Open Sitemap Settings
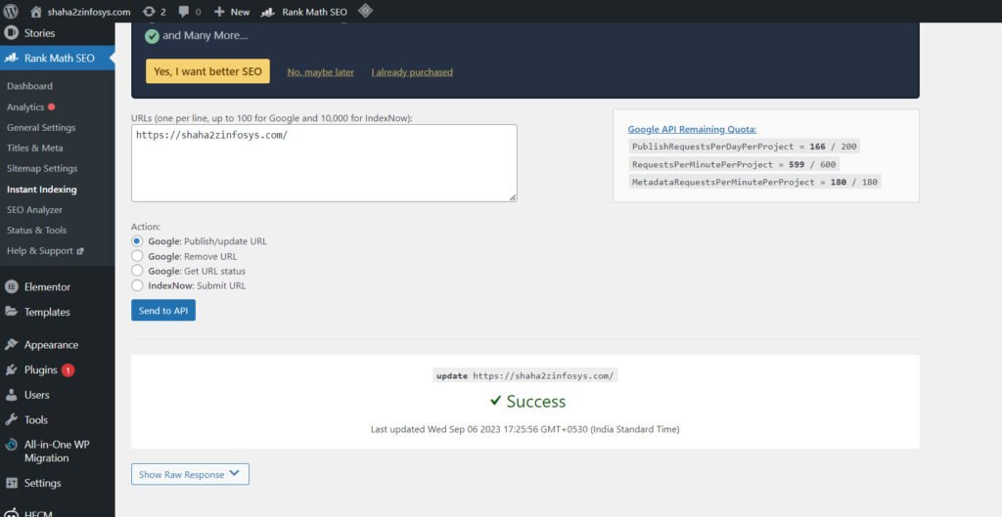 [41, 168]
